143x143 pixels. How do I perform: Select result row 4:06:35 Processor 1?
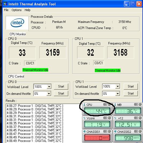coord(35,123)
